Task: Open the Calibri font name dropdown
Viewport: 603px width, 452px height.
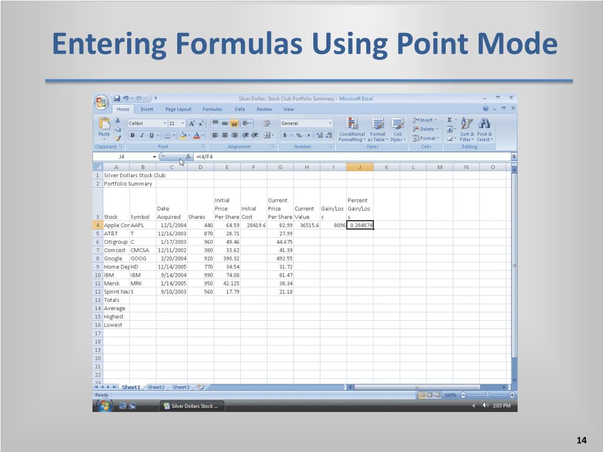Action: [165, 124]
